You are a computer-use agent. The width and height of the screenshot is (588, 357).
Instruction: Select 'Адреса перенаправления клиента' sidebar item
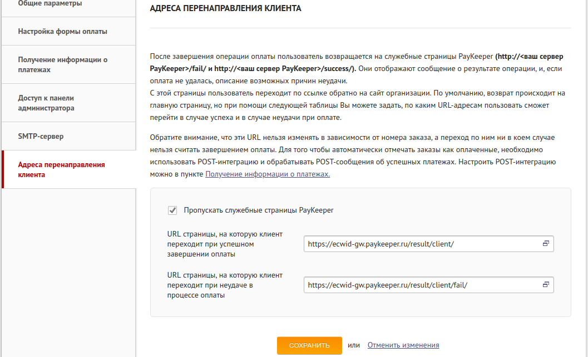61,170
